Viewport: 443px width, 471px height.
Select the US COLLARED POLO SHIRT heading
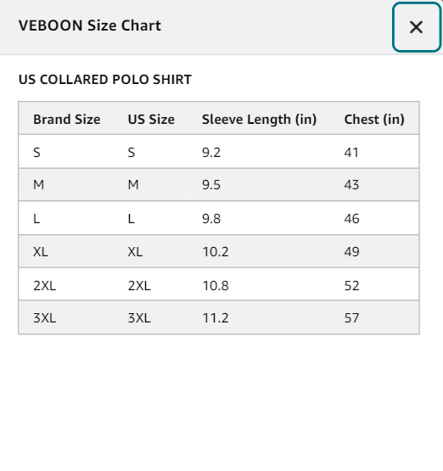tap(105, 80)
